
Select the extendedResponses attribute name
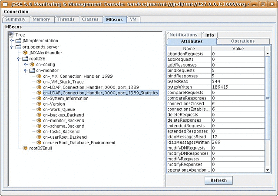[189, 131]
